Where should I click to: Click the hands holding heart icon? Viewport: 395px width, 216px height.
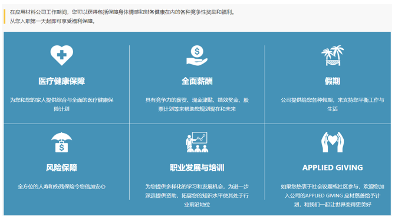point(333,142)
